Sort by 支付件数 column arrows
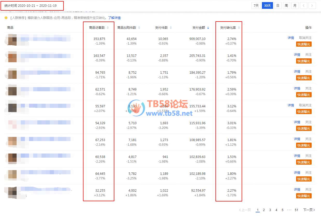 click(171, 28)
